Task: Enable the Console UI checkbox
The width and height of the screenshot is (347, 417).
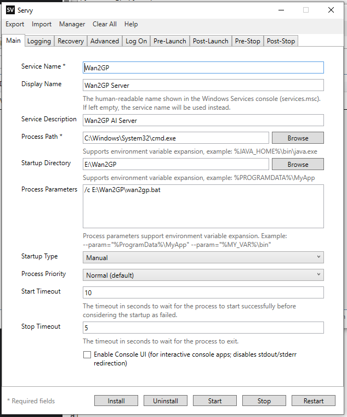Action: click(87, 355)
